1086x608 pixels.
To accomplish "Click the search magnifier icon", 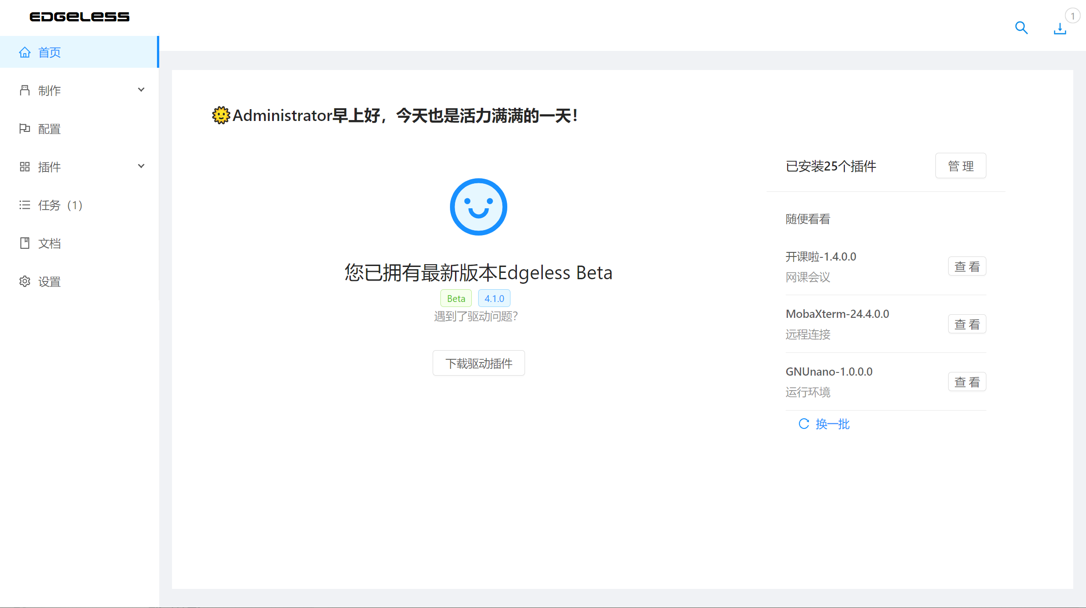I will point(1021,28).
